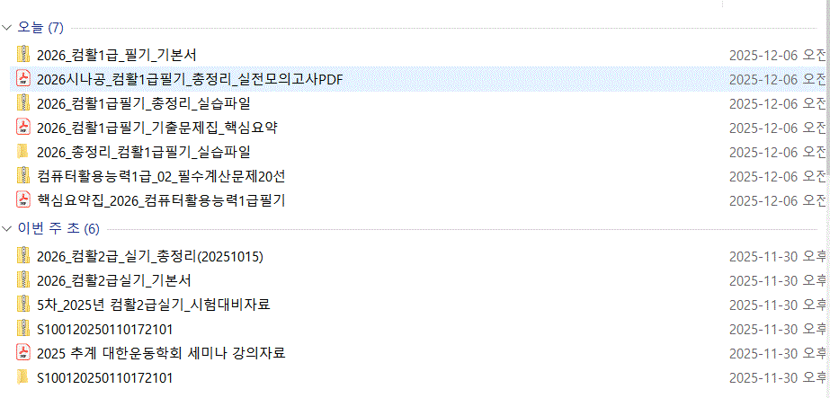Collapse the 오늘 group chevron
The image size is (830, 398).
8,28
